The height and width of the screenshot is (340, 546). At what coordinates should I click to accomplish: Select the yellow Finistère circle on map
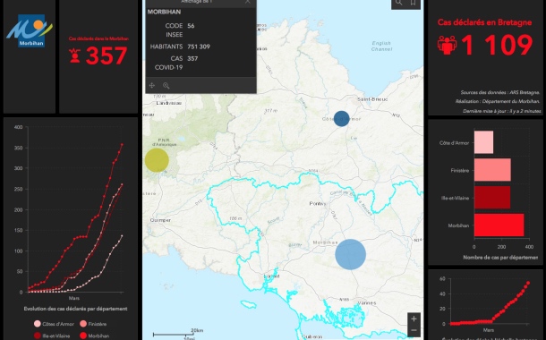[157, 160]
